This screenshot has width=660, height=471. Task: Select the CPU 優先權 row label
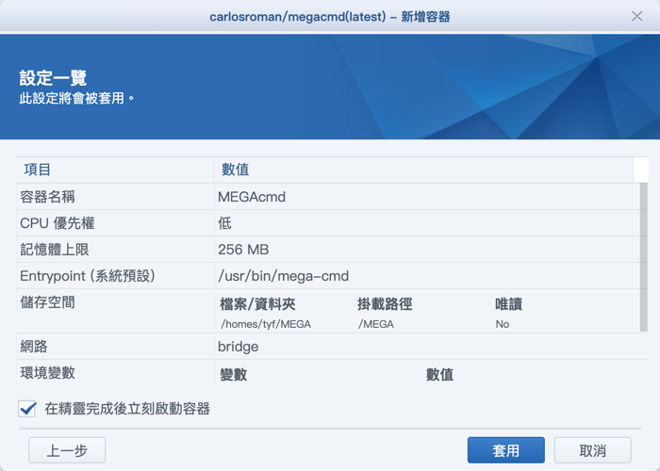tap(58, 223)
